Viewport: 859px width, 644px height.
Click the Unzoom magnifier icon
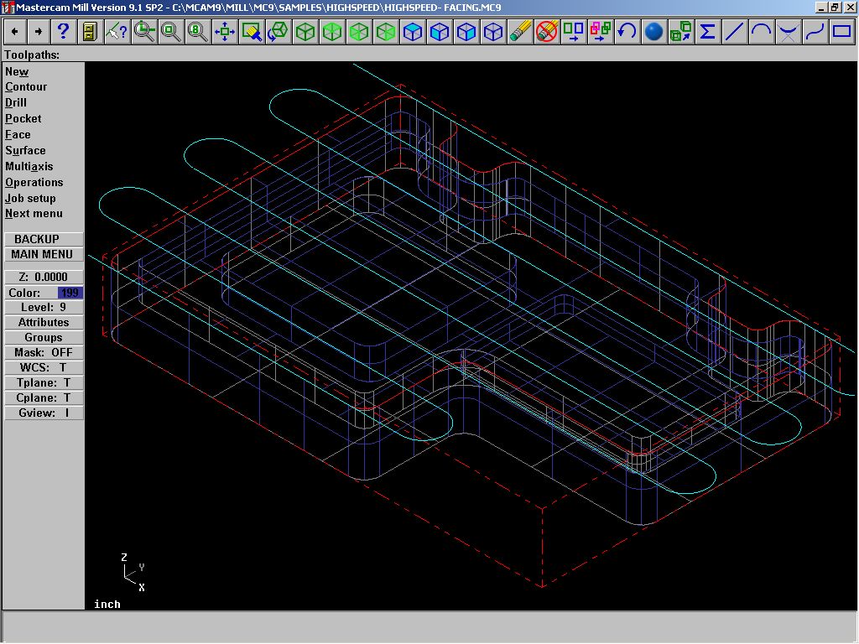click(x=170, y=32)
